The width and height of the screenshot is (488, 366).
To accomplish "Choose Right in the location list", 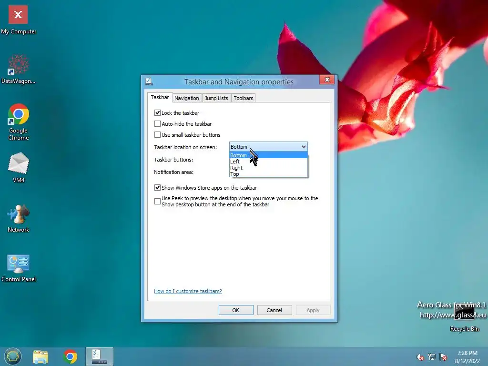I will click(269, 168).
